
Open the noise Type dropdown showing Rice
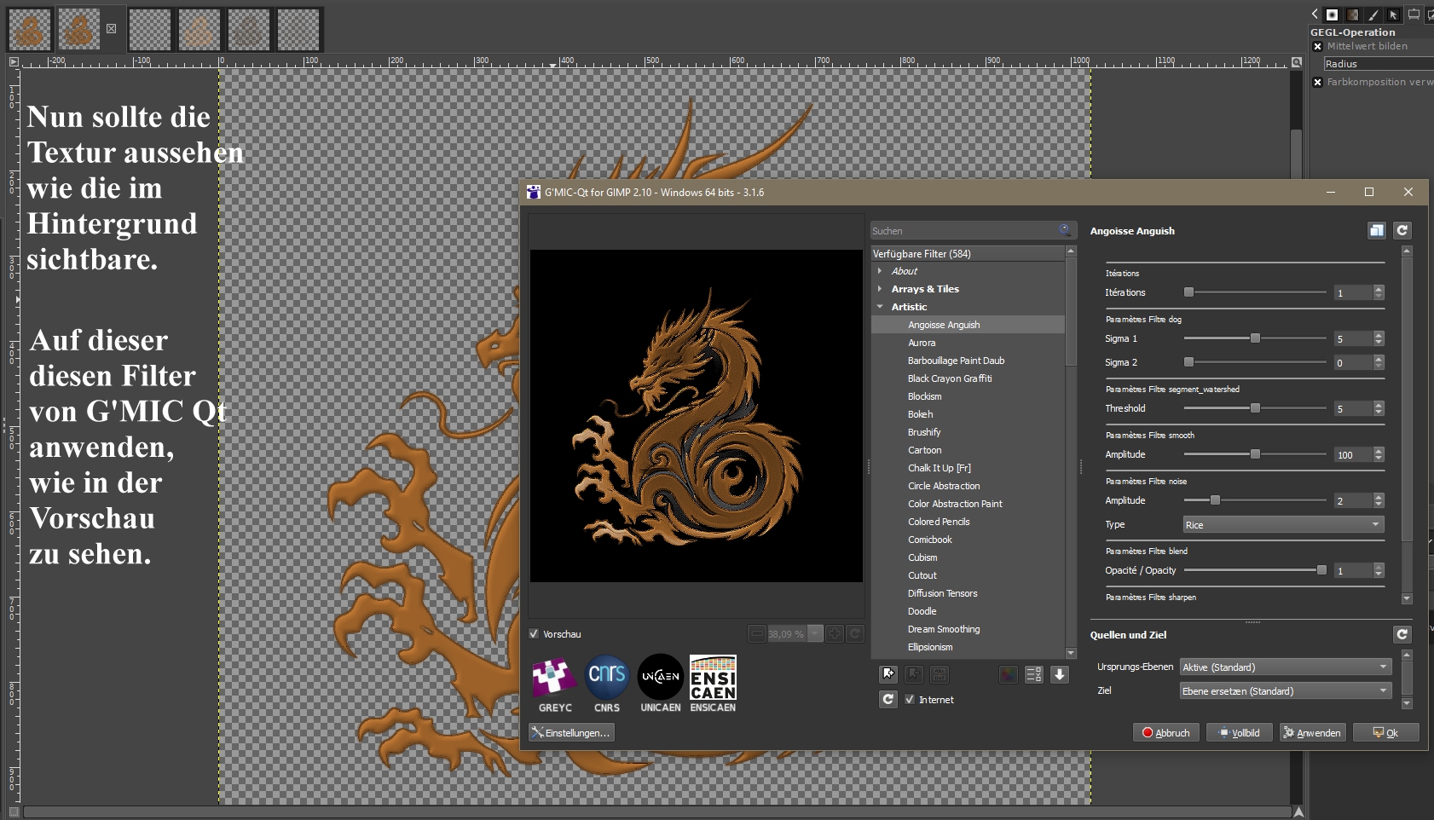[x=1283, y=525]
